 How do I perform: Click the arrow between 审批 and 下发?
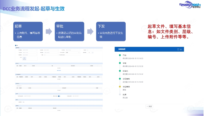[90, 32]
